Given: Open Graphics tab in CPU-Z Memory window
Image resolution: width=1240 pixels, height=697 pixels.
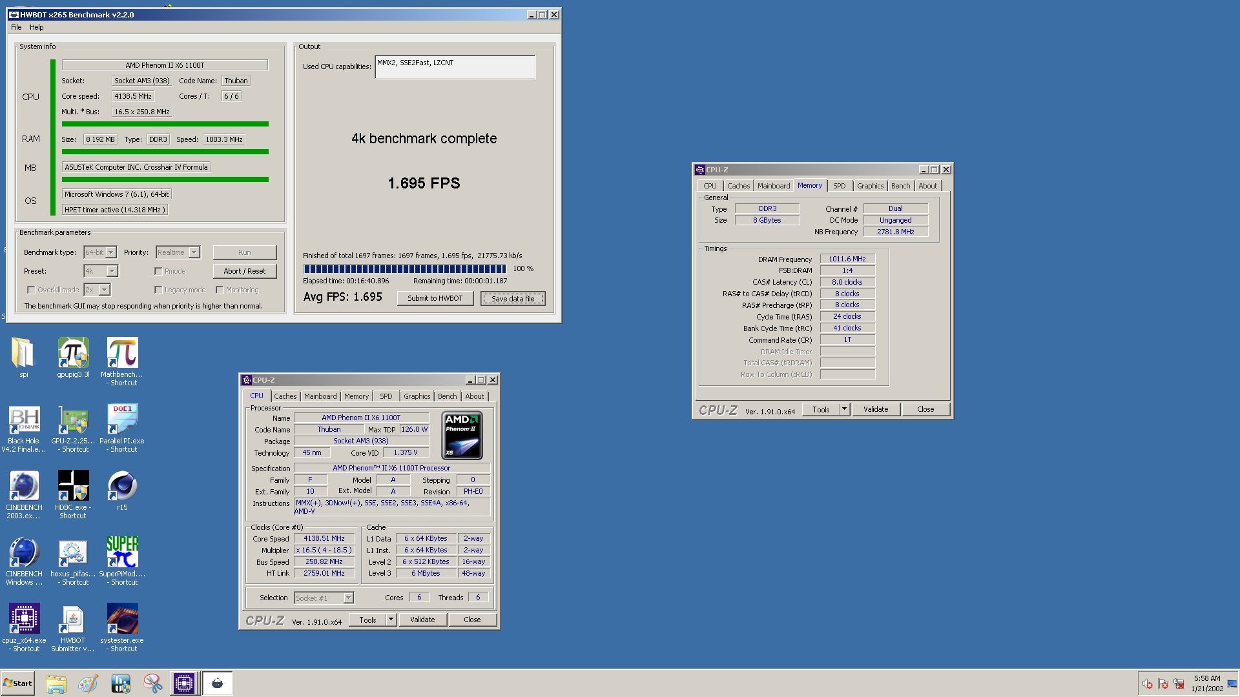Looking at the screenshot, I should click(870, 186).
